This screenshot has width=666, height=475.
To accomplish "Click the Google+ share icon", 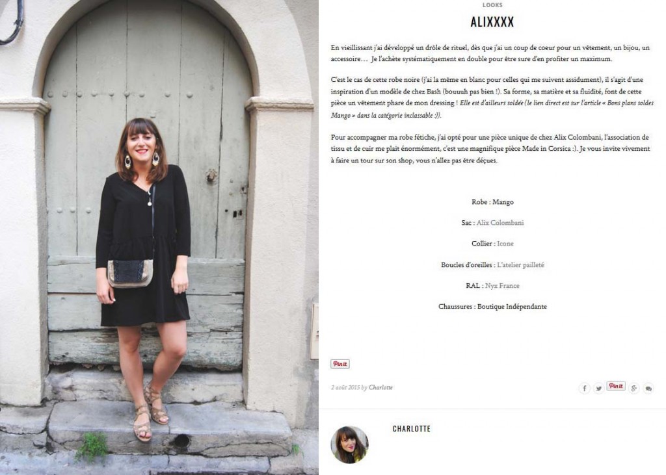I will 633,388.
